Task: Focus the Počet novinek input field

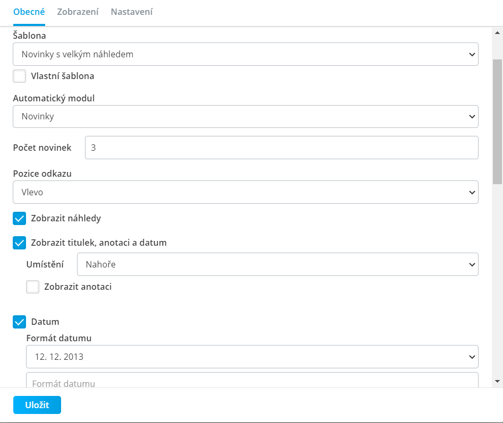Action: click(x=282, y=148)
